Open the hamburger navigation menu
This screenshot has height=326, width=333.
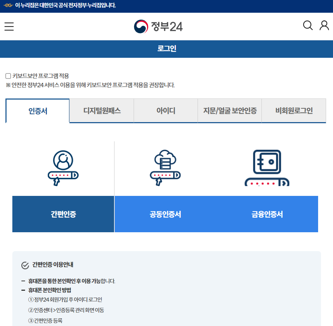(x=9, y=27)
